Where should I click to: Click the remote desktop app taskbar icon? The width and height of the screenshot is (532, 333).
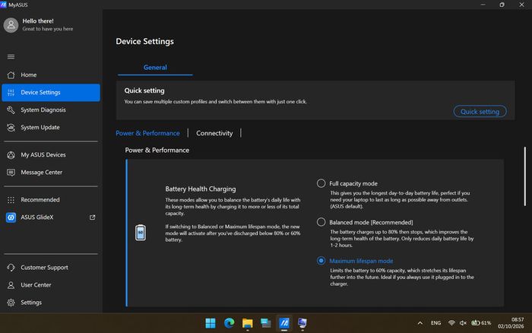[x=302, y=323]
